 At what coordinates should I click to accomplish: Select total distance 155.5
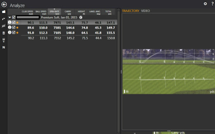(111, 33)
